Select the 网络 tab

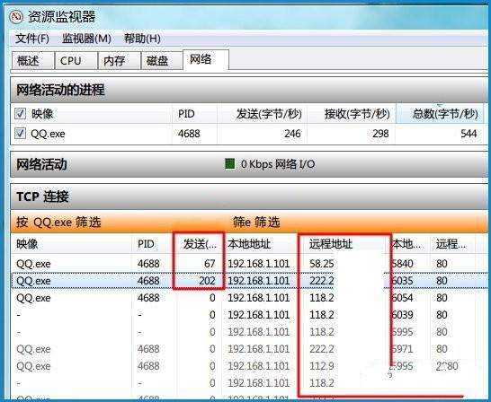pos(206,59)
